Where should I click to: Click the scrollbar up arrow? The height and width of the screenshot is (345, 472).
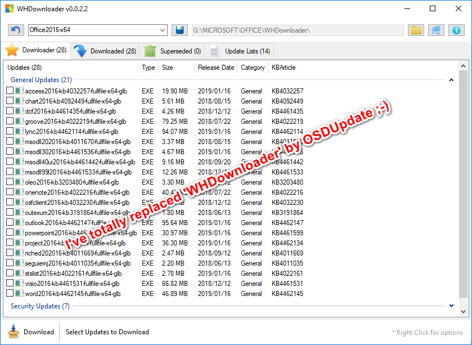tap(463, 66)
